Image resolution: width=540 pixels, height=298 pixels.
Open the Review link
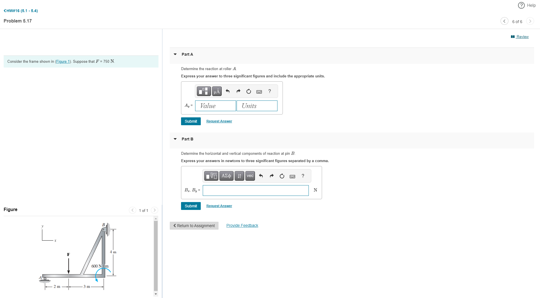point(523,37)
